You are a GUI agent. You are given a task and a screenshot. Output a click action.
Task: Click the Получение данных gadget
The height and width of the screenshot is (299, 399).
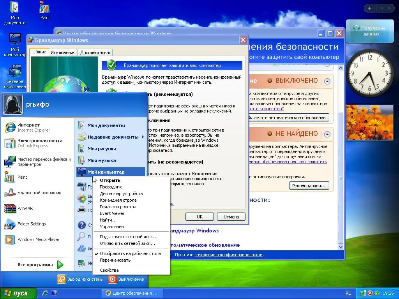[370, 31]
